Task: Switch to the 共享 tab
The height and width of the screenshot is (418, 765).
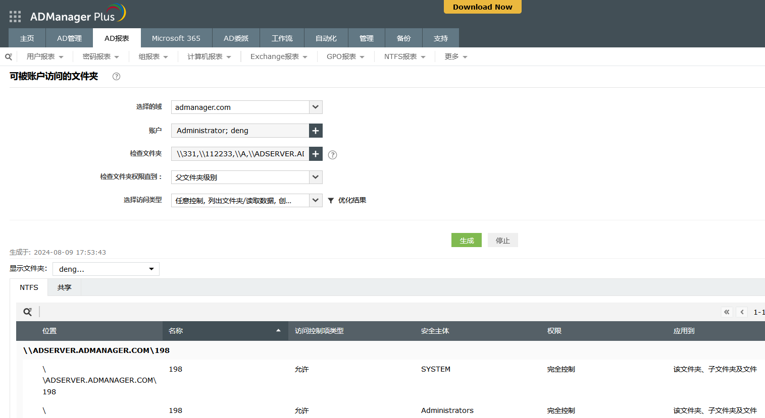Action: pyautogui.click(x=64, y=287)
